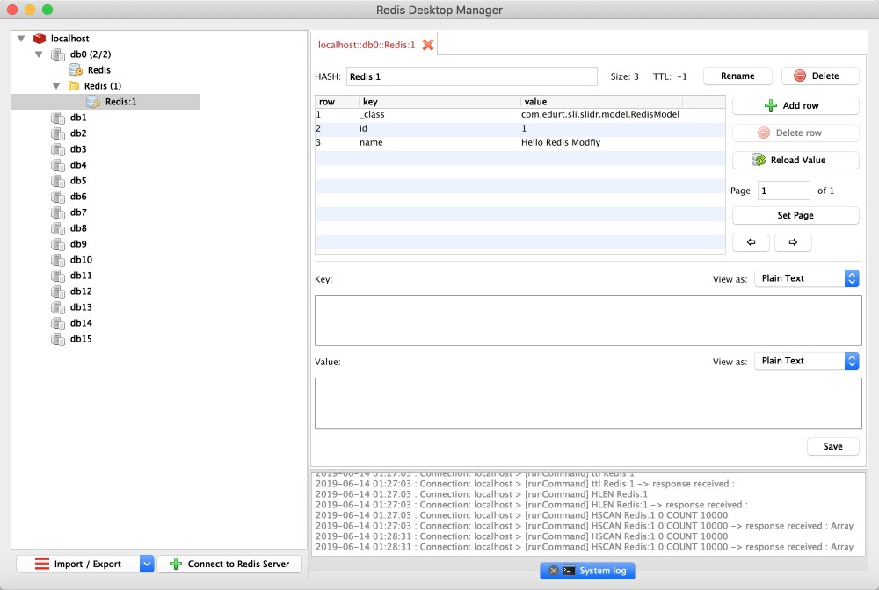
Task: Click into the Value text area
Action: tap(587, 403)
